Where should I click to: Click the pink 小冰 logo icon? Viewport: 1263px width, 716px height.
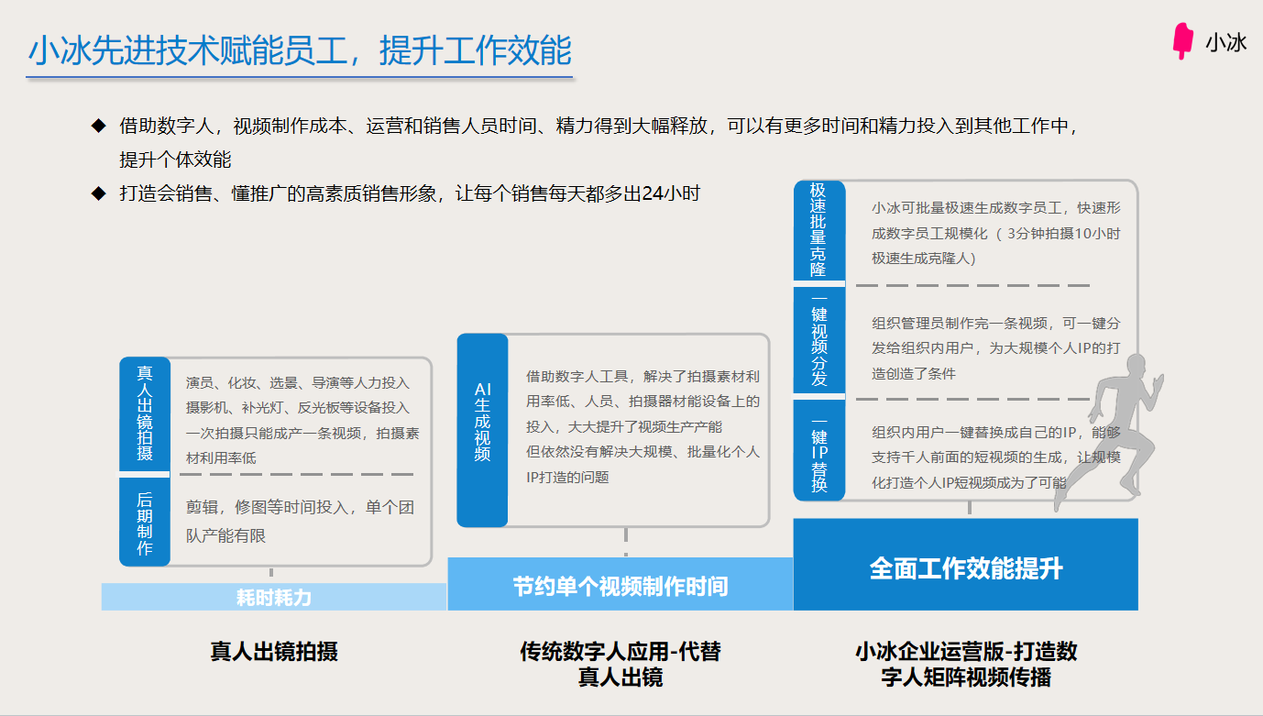(1183, 41)
